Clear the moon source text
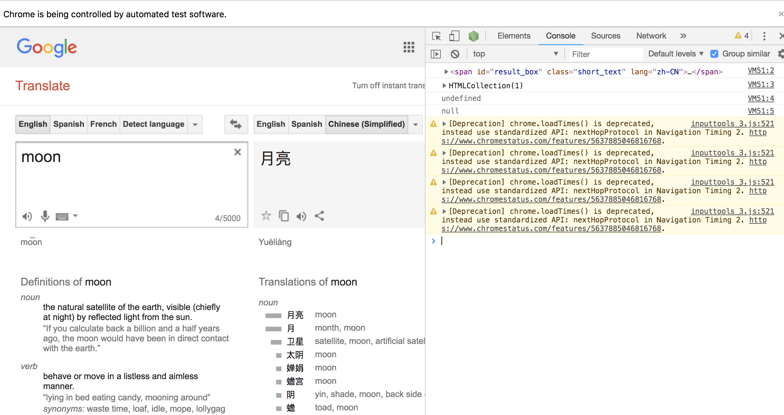Viewport: 784px width, 415px height. click(x=237, y=152)
